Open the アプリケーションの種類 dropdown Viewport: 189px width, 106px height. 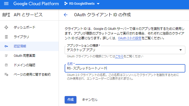tap(125, 50)
